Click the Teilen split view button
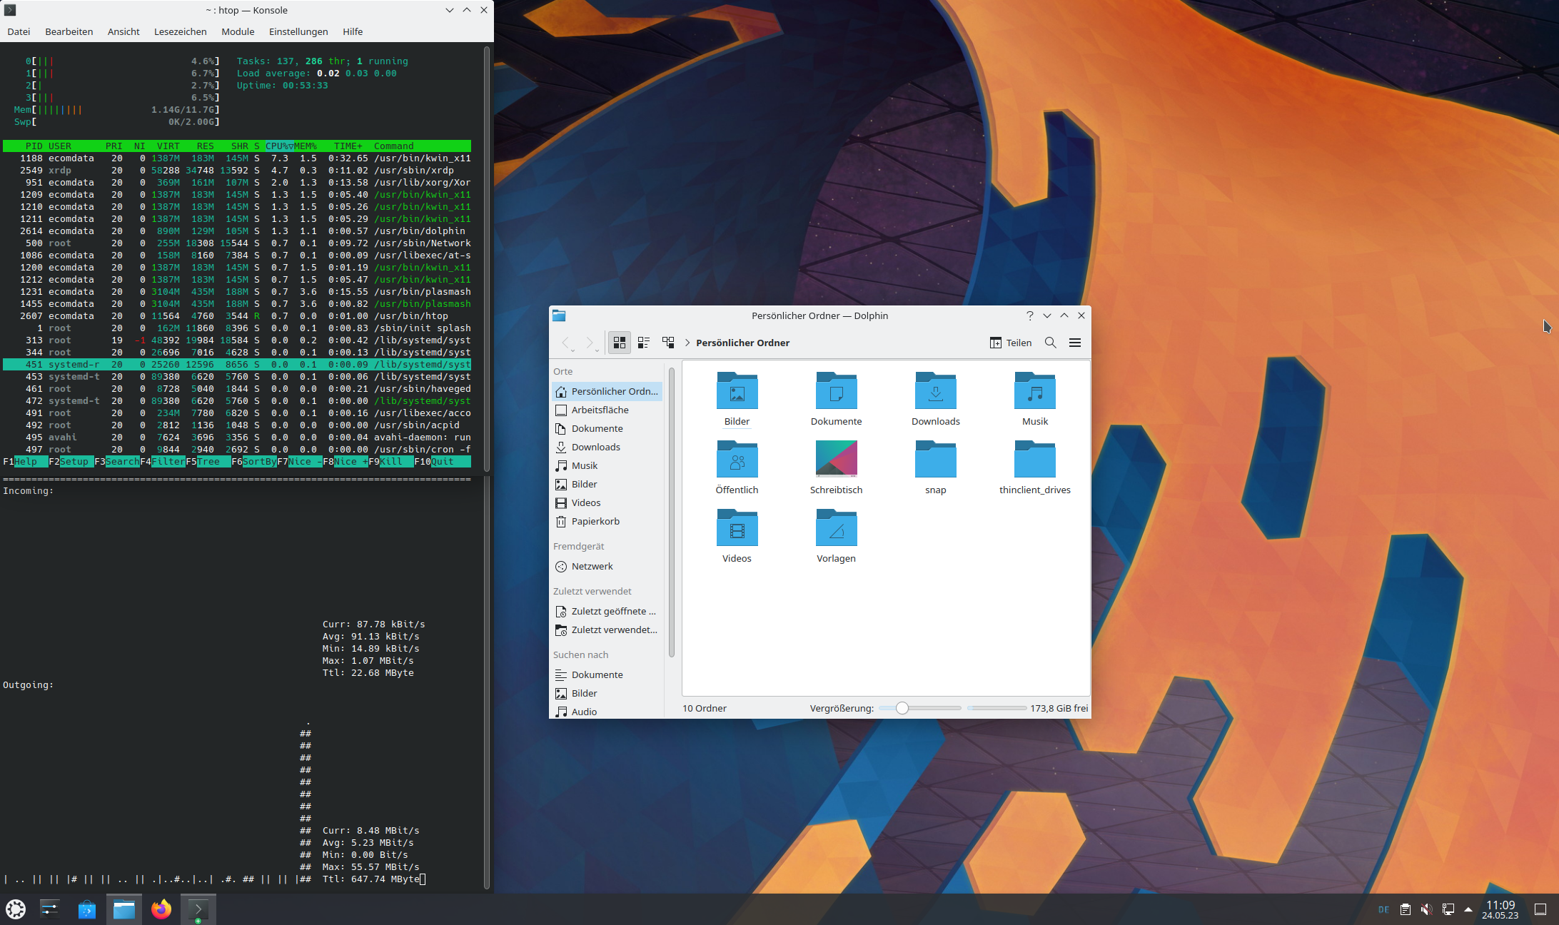Viewport: 1559px width, 925px height. coord(1010,343)
